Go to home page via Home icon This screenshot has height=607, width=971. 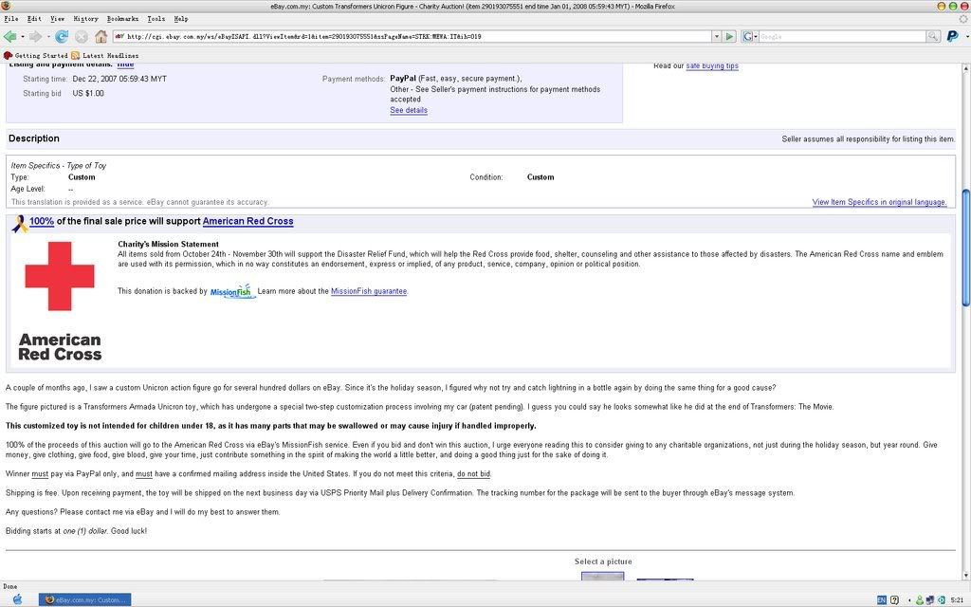coord(101,37)
